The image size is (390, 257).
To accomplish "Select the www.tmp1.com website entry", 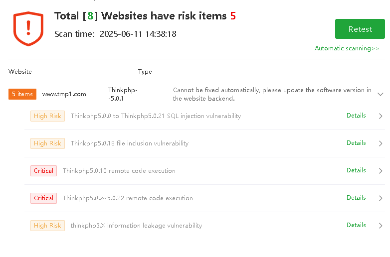I will (x=64, y=94).
